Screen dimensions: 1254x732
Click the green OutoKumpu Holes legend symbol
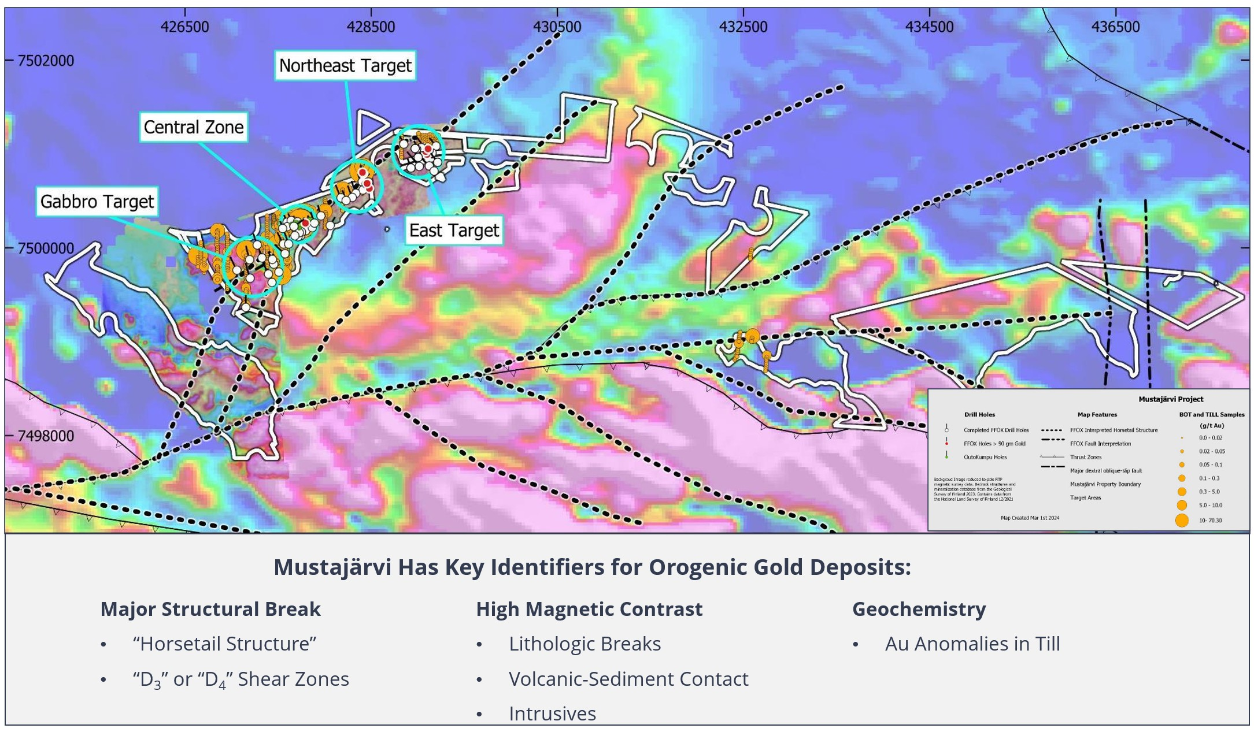[946, 455]
